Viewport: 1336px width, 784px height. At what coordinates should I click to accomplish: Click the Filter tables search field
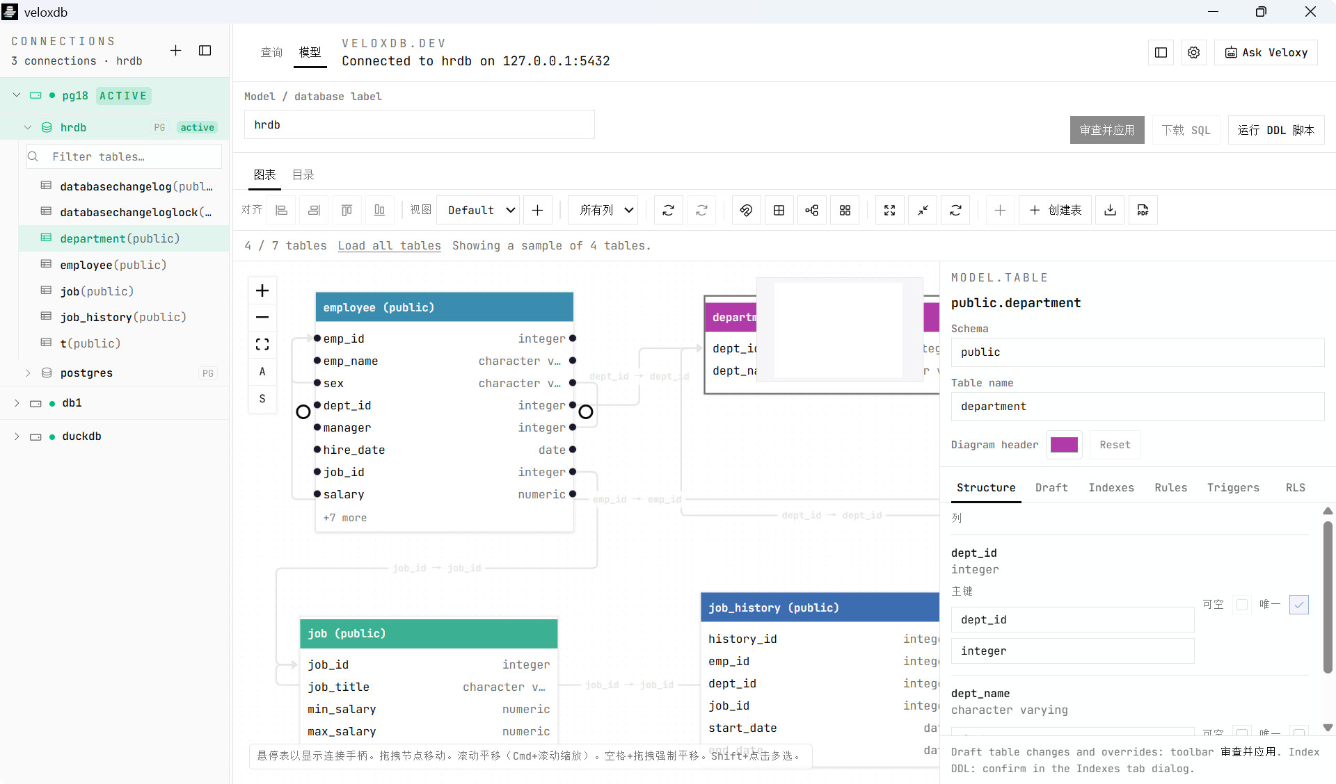(125, 156)
